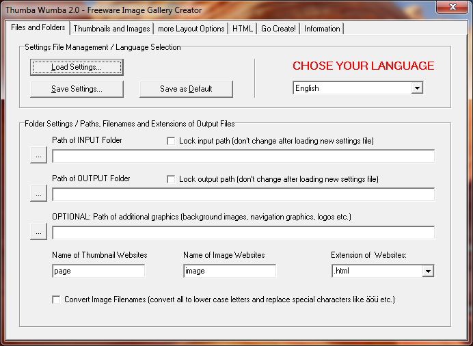Click browse button for additional graphics path
Image resolution: width=473 pixels, height=346 pixels.
38,232
